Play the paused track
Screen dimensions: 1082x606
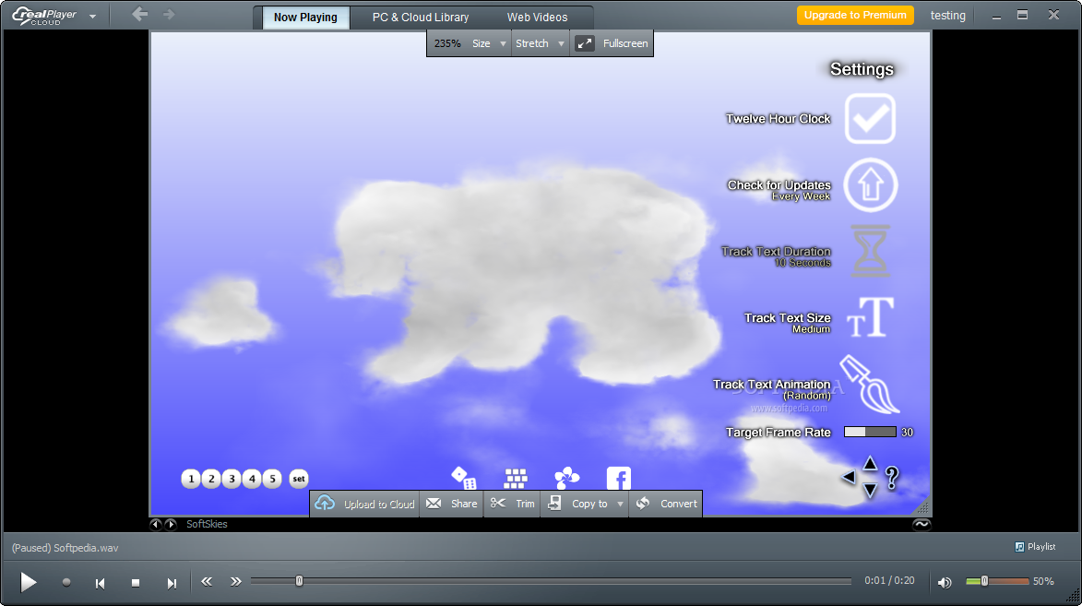[28, 582]
